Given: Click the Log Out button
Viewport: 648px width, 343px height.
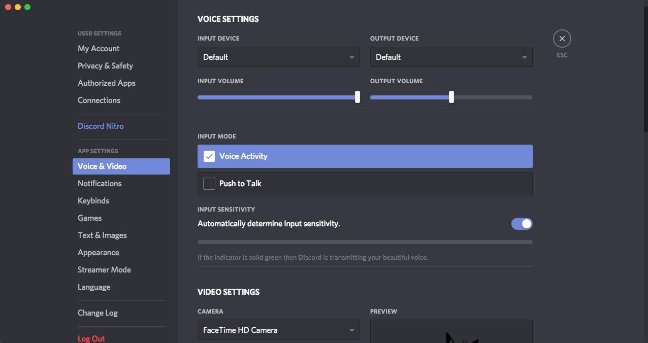Looking at the screenshot, I should click(91, 338).
